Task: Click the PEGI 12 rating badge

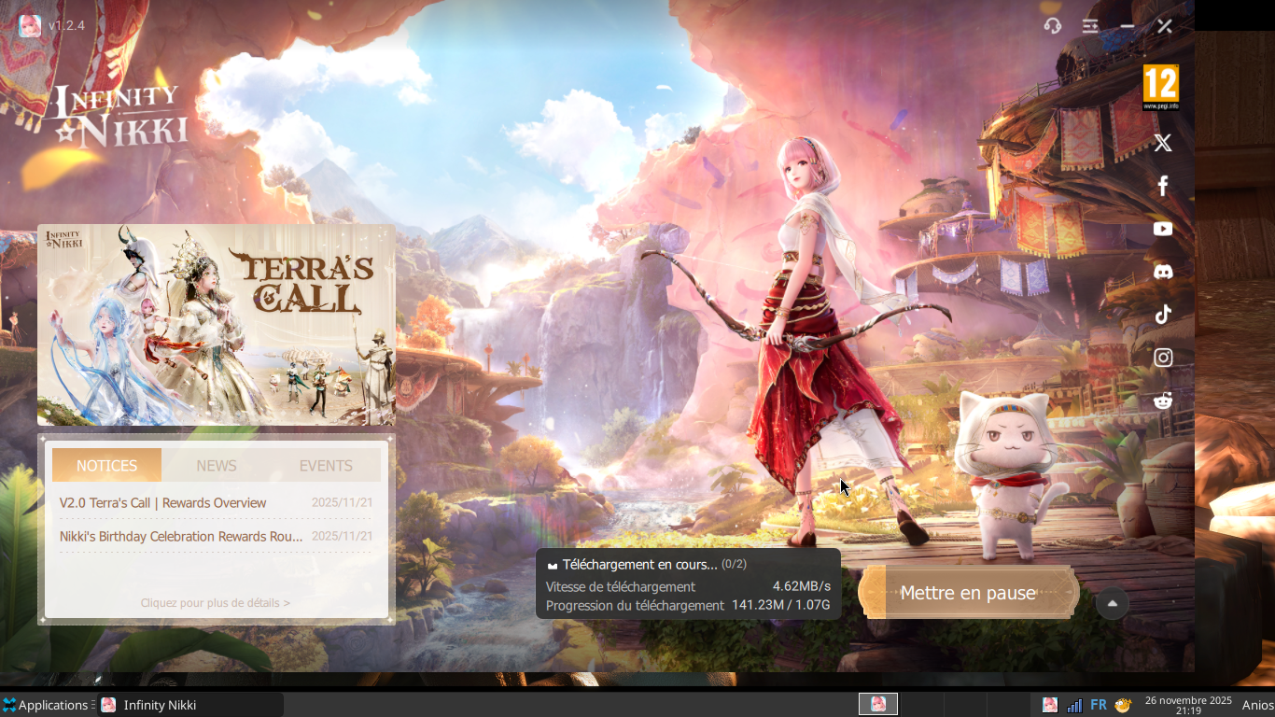Action: 1161,88
